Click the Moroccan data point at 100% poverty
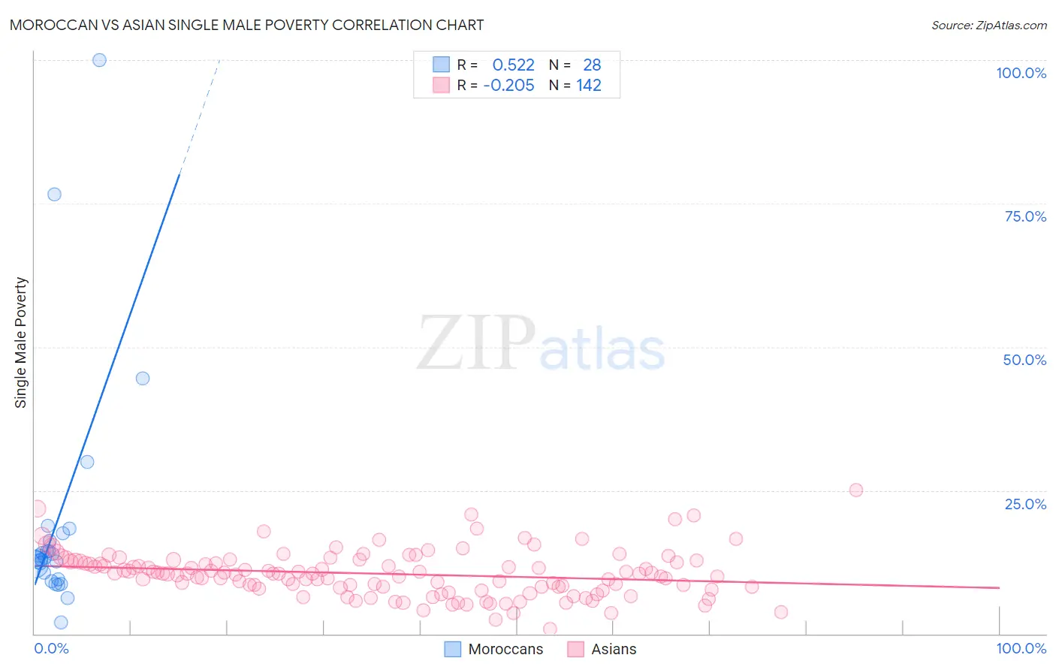 tap(99, 60)
